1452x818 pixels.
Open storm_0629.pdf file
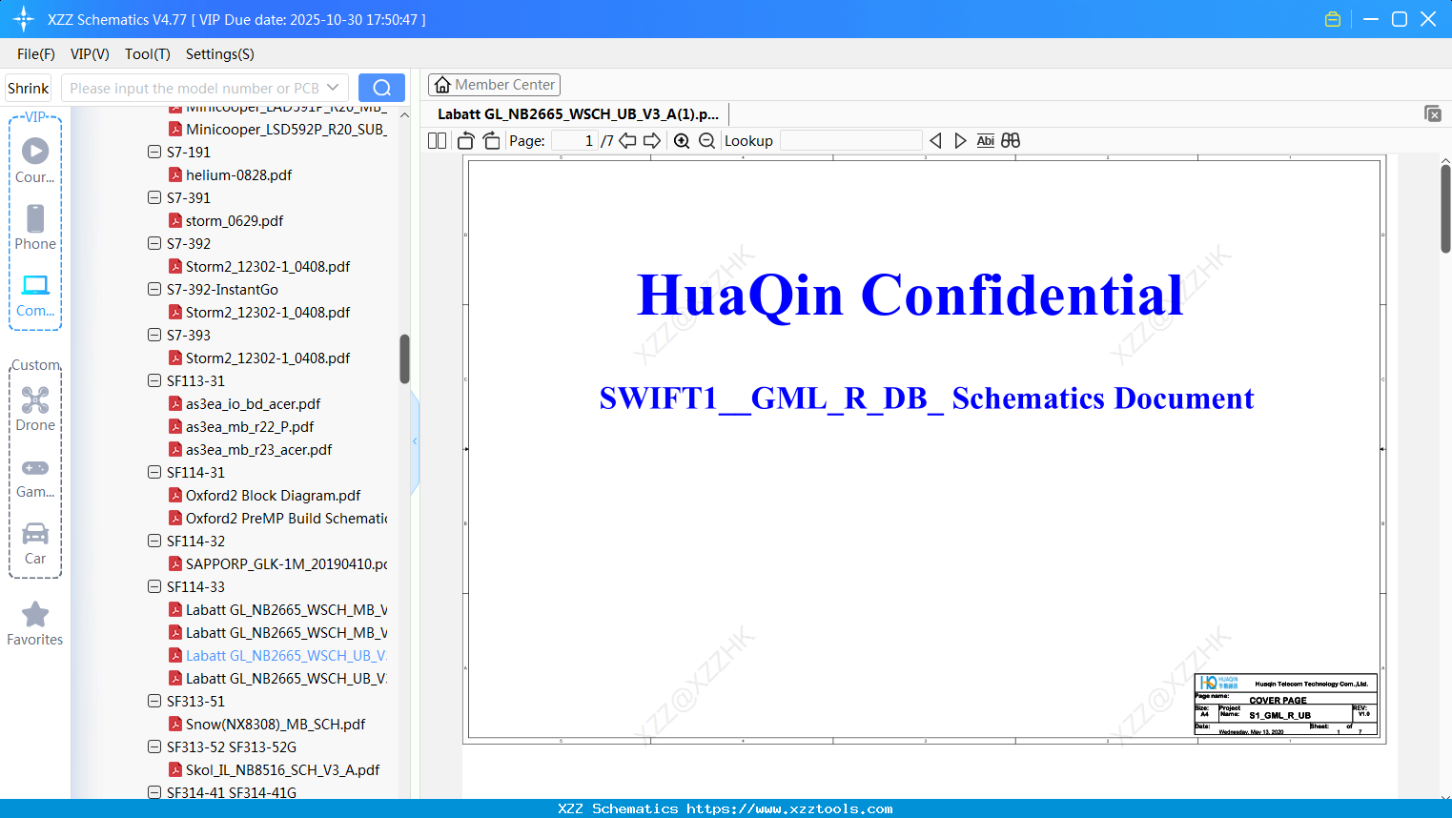click(235, 221)
